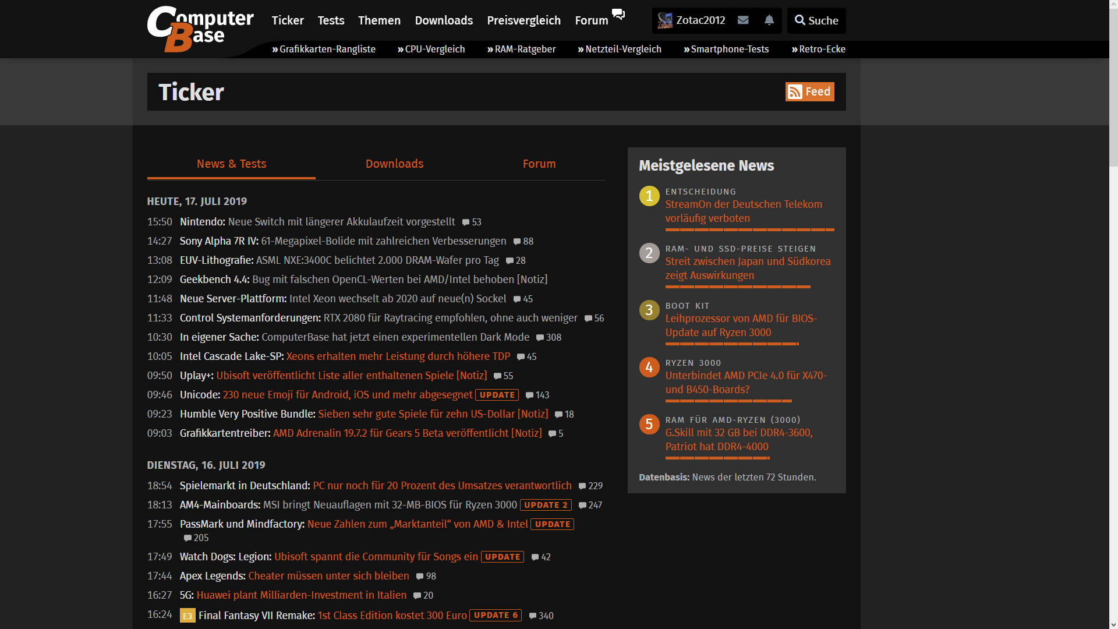Open the notifications bell icon
Viewport: 1118px width, 629px height.
click(x=769, y=20)
